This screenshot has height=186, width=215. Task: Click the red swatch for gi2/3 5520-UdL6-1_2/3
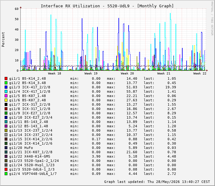[x=6, y=169]
